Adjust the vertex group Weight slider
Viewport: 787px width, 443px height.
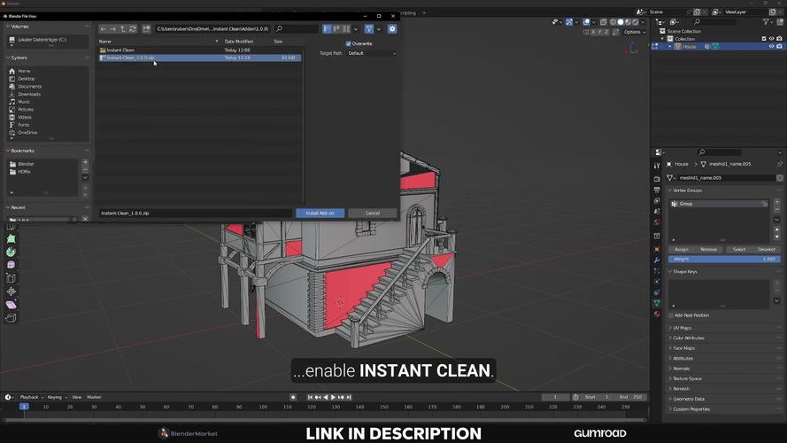pos(724,260)
